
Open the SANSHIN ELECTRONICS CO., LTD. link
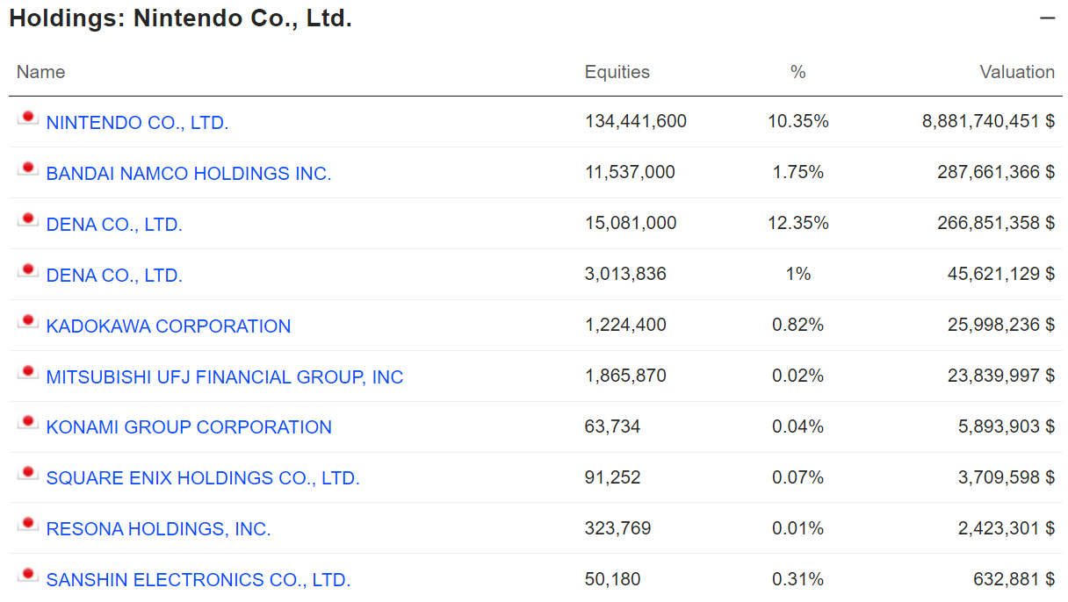point(198,580)
